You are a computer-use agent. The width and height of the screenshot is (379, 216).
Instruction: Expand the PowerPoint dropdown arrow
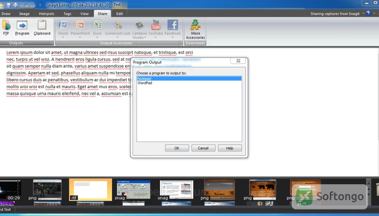[80, 37]
